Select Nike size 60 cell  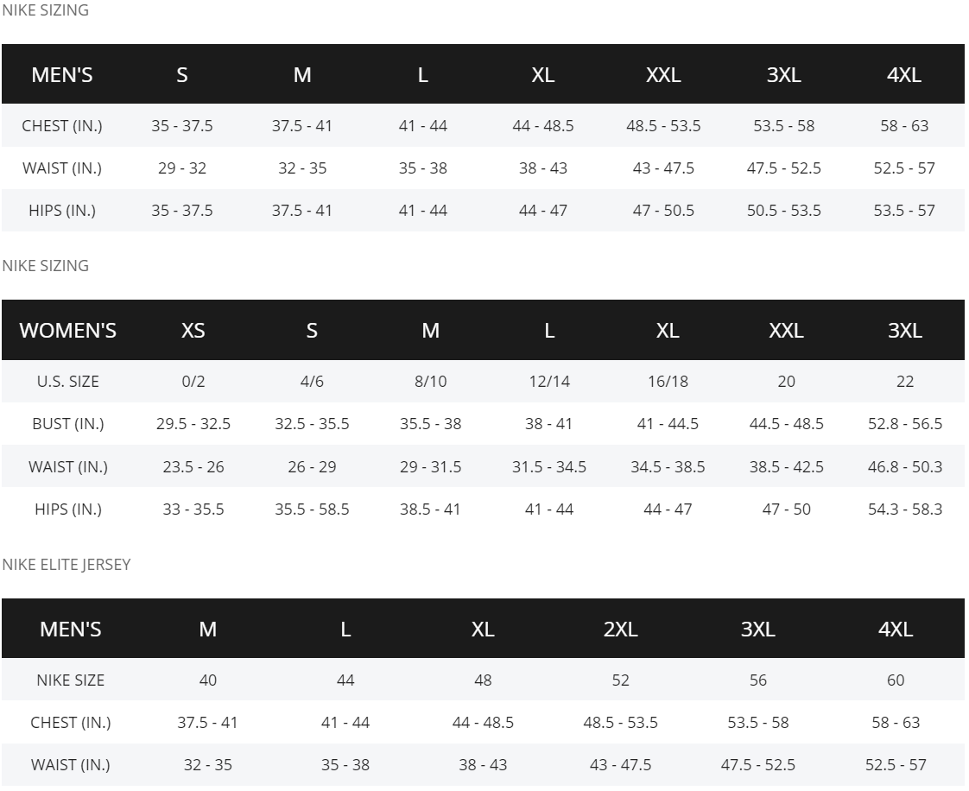(896, 680)
